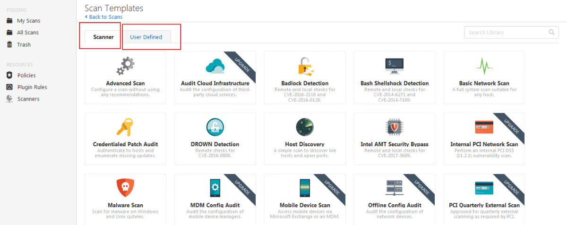Select the Offline Config Audit server icon

[395, 188]
